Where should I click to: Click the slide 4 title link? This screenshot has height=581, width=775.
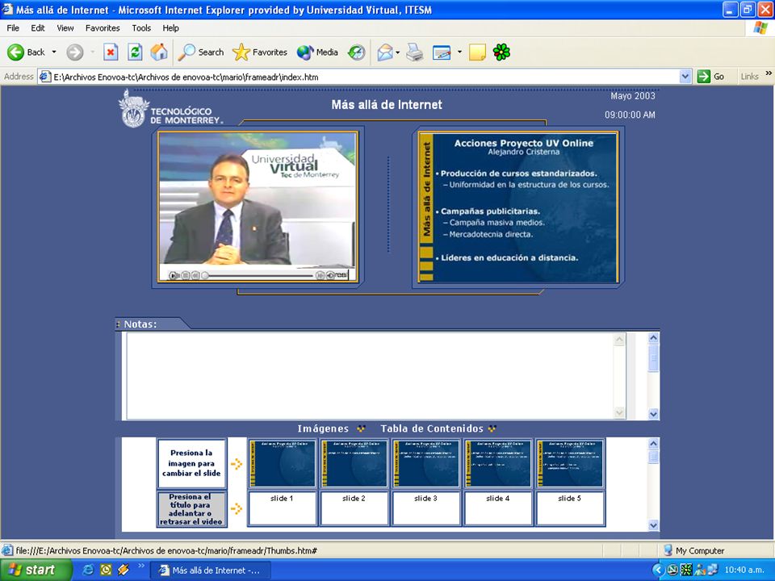pyautogui.click(x=498, y=498)
